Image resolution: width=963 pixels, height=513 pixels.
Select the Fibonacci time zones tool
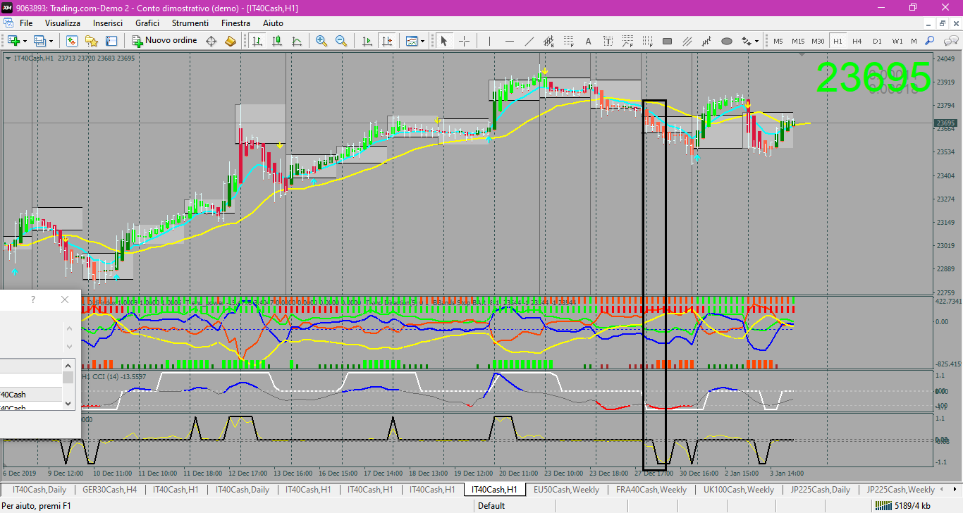coord(648,41)
